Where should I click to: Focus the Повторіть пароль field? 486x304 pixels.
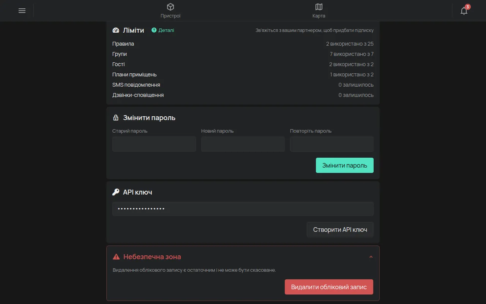click(x=332, y=144)
